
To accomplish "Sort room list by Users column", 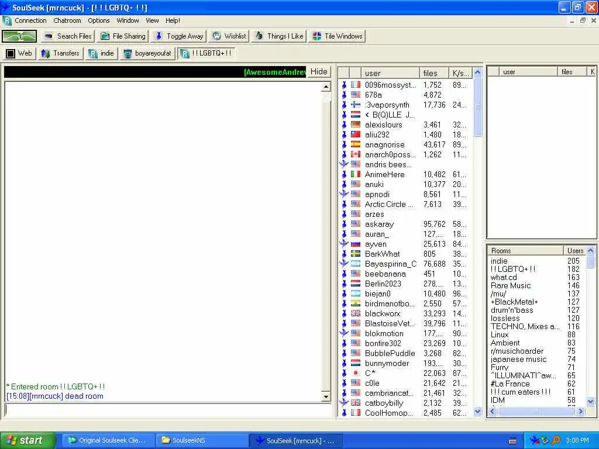I will pos(575,251).
